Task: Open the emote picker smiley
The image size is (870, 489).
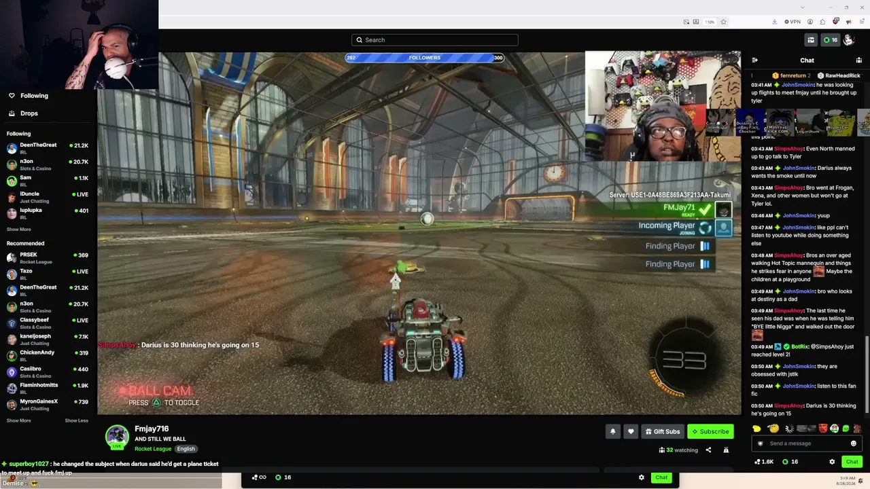Action: (x=854, y=443)
